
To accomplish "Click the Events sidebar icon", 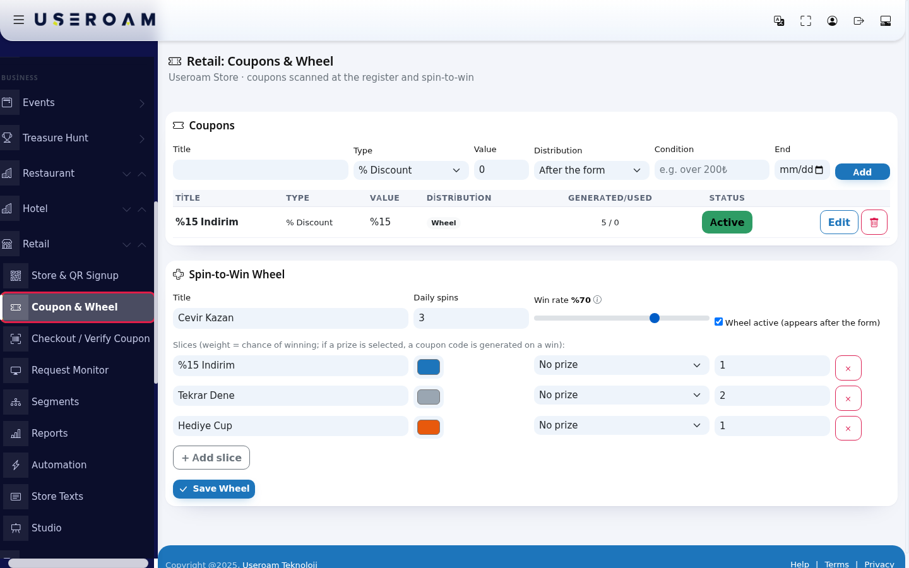I will (8, 102).
